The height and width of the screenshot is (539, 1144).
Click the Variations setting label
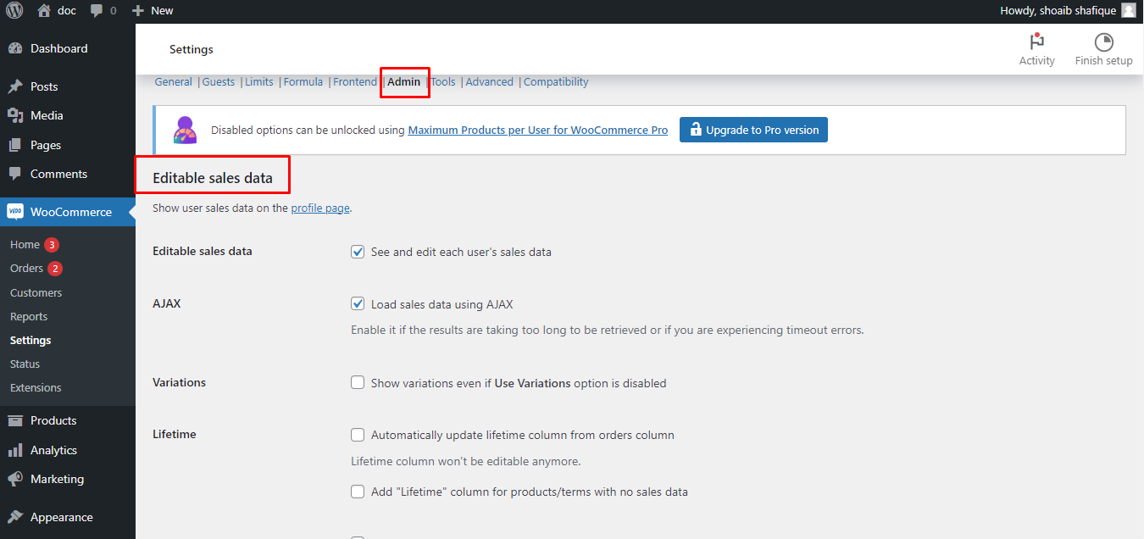pyautogui.click(x=179, y=382)
